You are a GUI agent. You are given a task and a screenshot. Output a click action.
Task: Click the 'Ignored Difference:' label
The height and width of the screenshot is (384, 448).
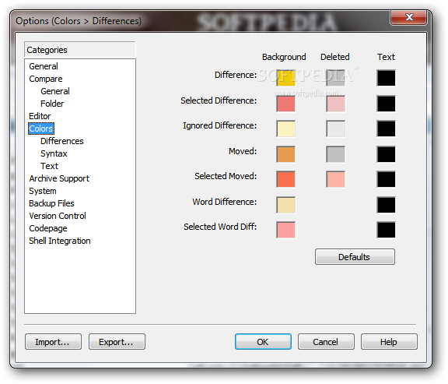pyautogui.click(x=219, y=125)
